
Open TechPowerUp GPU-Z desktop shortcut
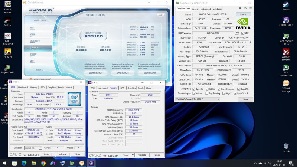coord(286,39)
